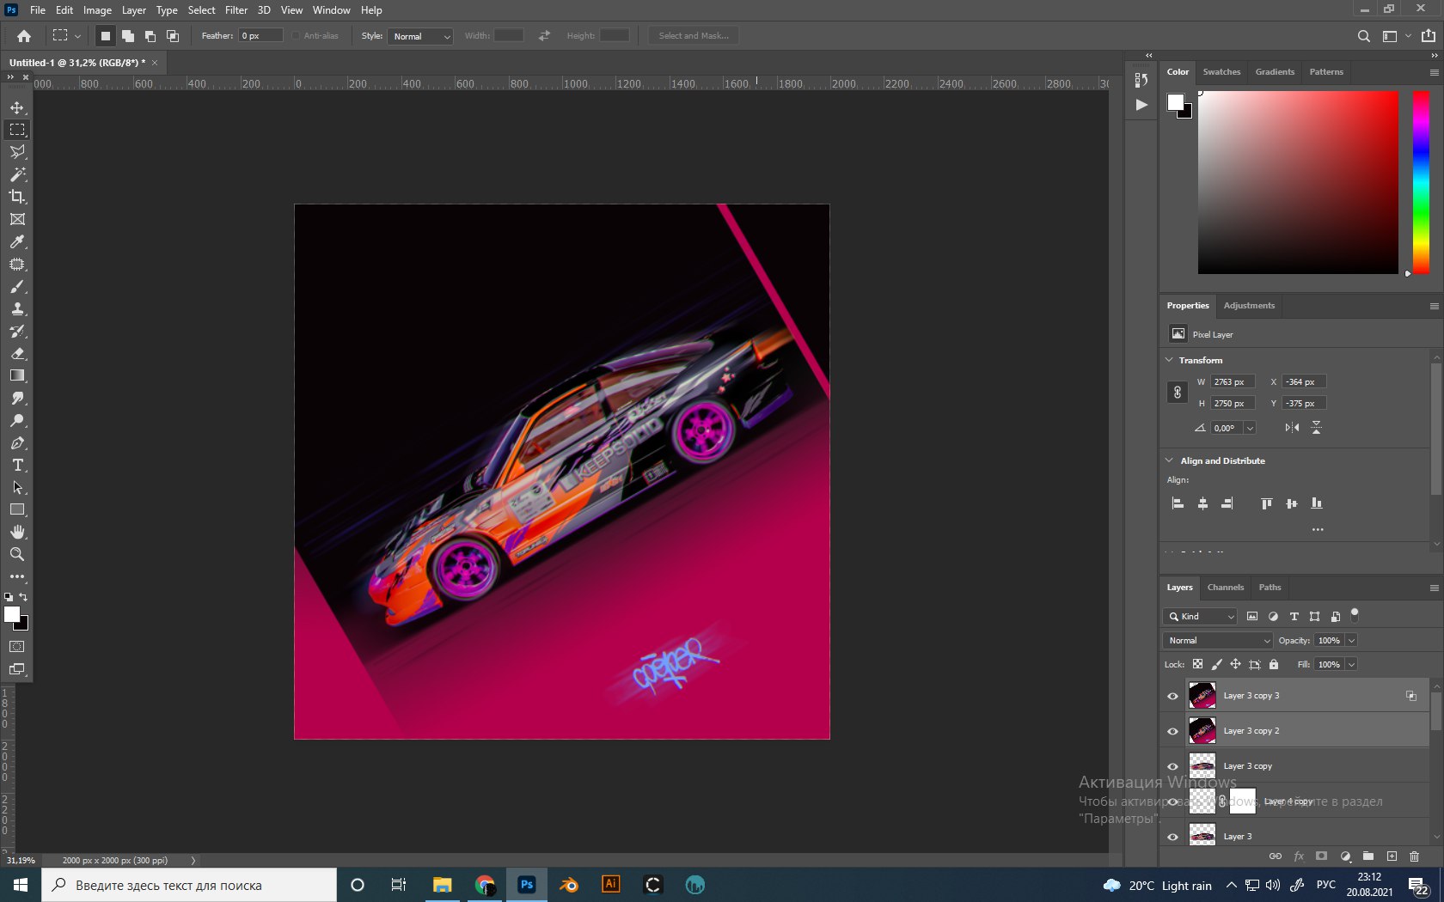Click the Home icon in options bar
1444x902 pixels.
[24, 36]
